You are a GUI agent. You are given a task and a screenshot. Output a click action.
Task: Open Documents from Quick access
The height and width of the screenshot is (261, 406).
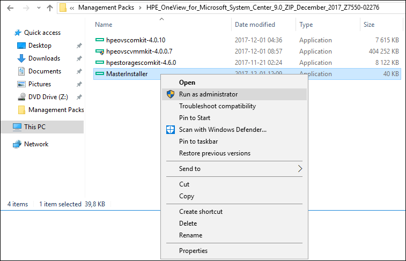pyautogui.click(x=45, y=71)
